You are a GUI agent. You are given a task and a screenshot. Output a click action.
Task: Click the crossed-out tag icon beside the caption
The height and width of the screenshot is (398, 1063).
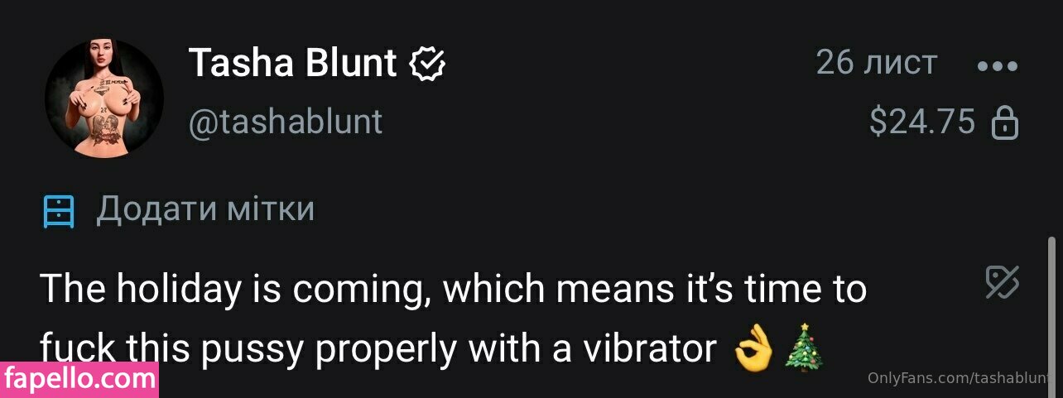point(1002,283)
